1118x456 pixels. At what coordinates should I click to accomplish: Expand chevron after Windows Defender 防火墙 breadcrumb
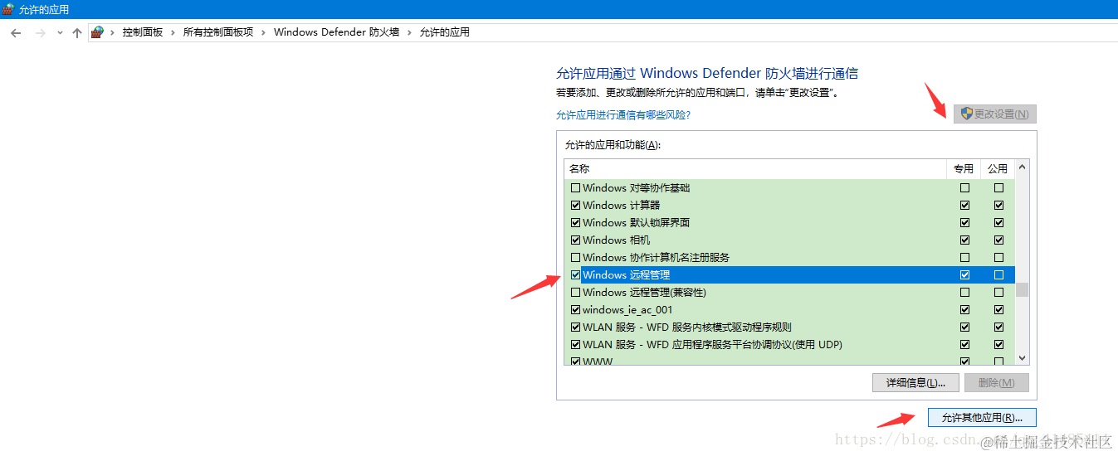point(409,32)
